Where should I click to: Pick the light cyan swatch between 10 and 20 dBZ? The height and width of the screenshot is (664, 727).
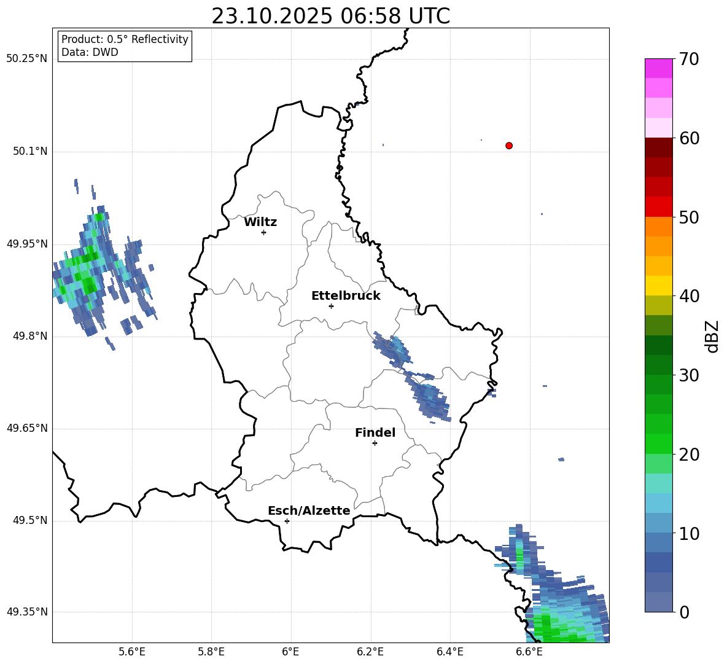658,483
